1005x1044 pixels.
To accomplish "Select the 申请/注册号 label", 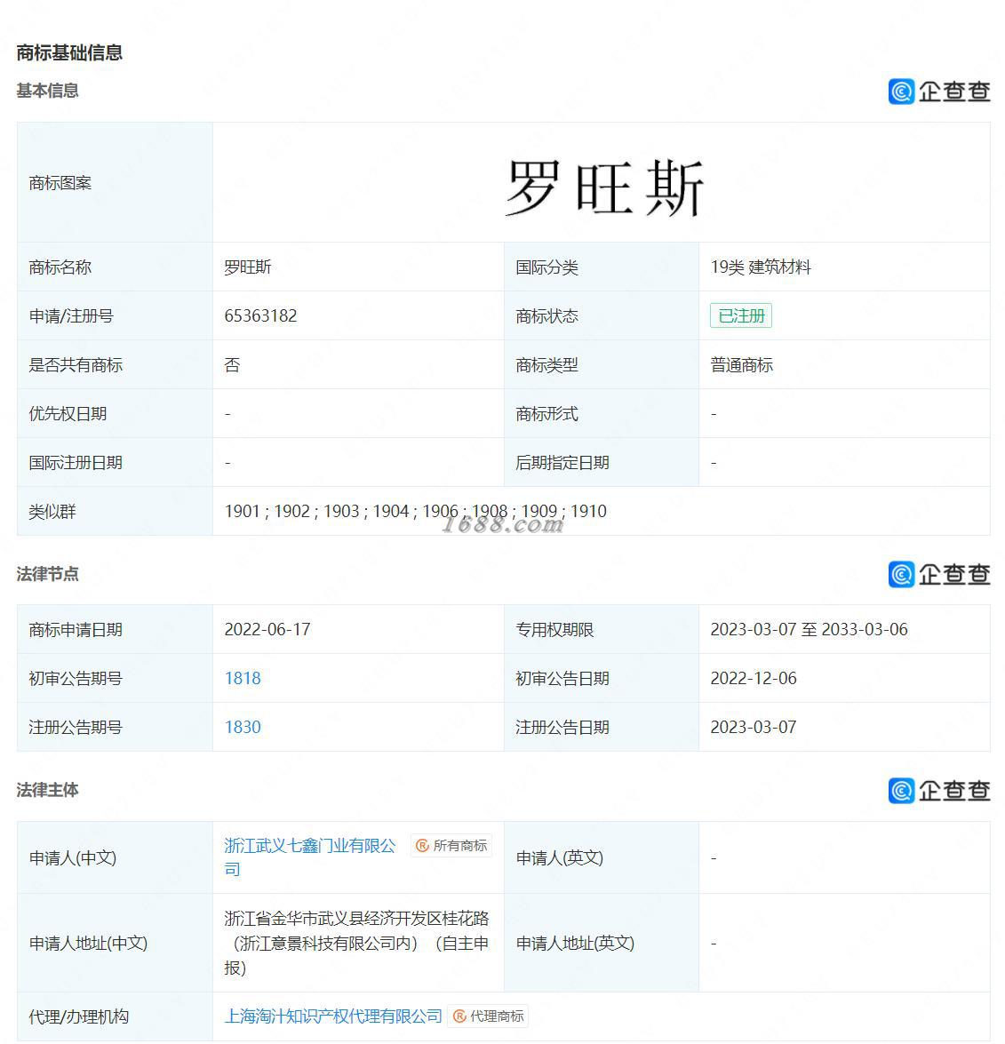I will (70, 315).
